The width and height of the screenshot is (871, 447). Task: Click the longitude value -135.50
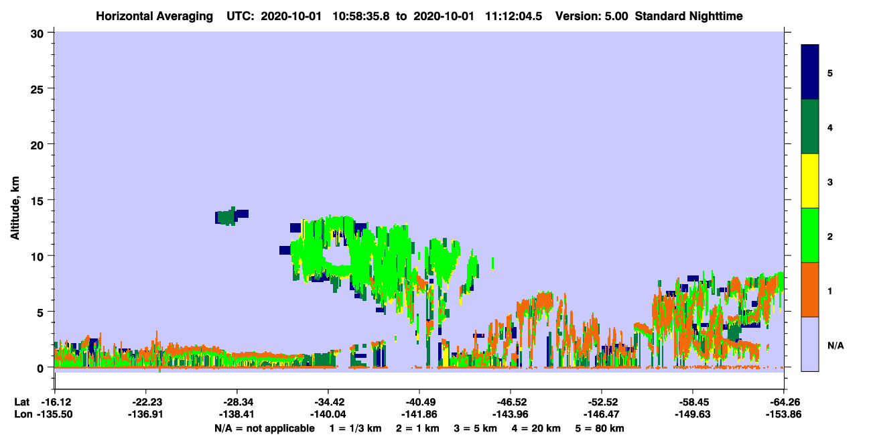[x=54, y=415]
